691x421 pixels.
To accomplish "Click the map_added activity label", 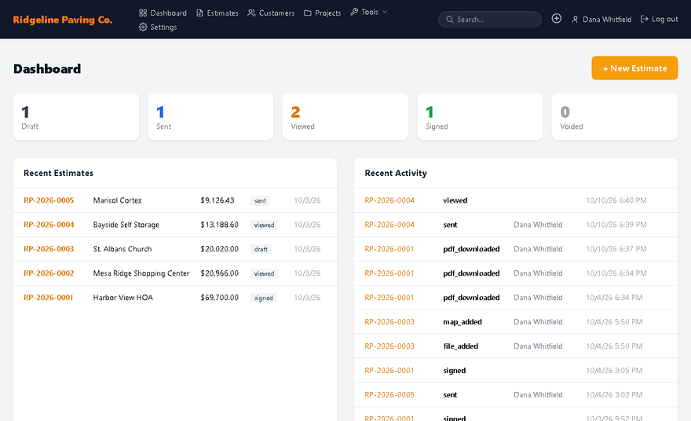I will point(462,322).
